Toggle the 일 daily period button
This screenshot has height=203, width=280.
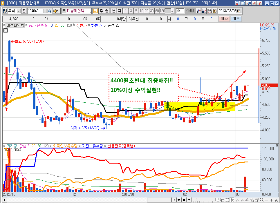(95, 11)
